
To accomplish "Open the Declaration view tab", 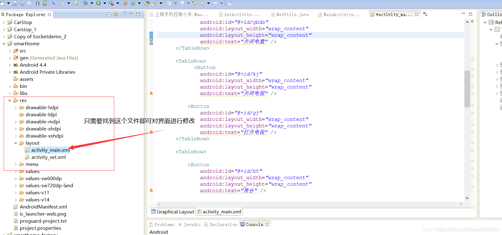I will [x=220, y=225].
